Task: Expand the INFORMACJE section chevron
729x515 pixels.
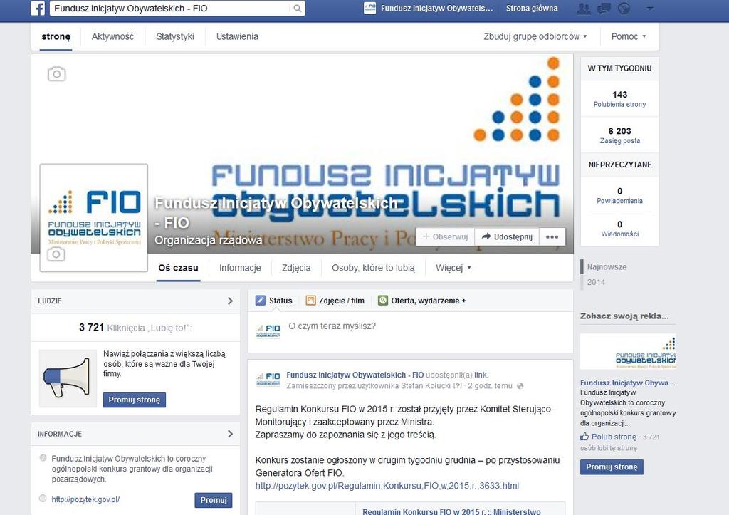Action: [x=230, y=434]
